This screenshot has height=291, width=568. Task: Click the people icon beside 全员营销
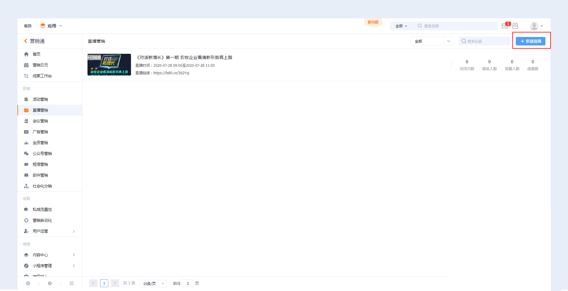click(x=26, y=143)
